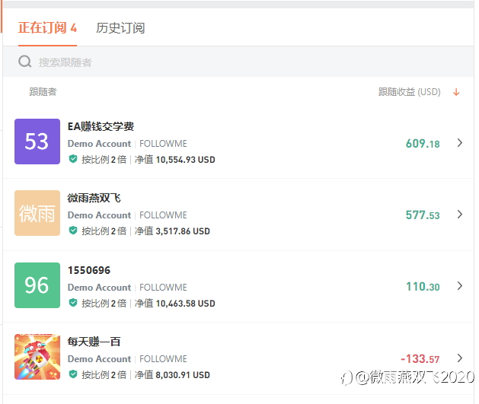Click the verified shield for EA赚钱交学费
The height and width of the screenshot is (404, 479).
(73, 159)
